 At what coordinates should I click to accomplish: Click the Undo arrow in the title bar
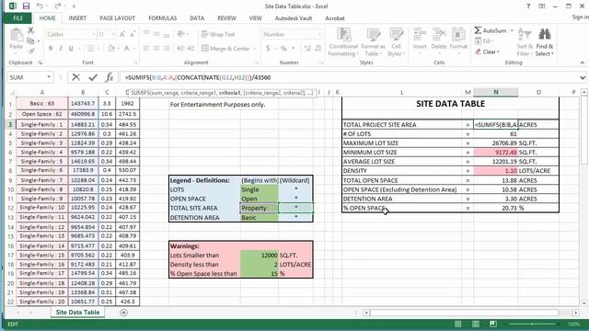(x=40, y=6)
